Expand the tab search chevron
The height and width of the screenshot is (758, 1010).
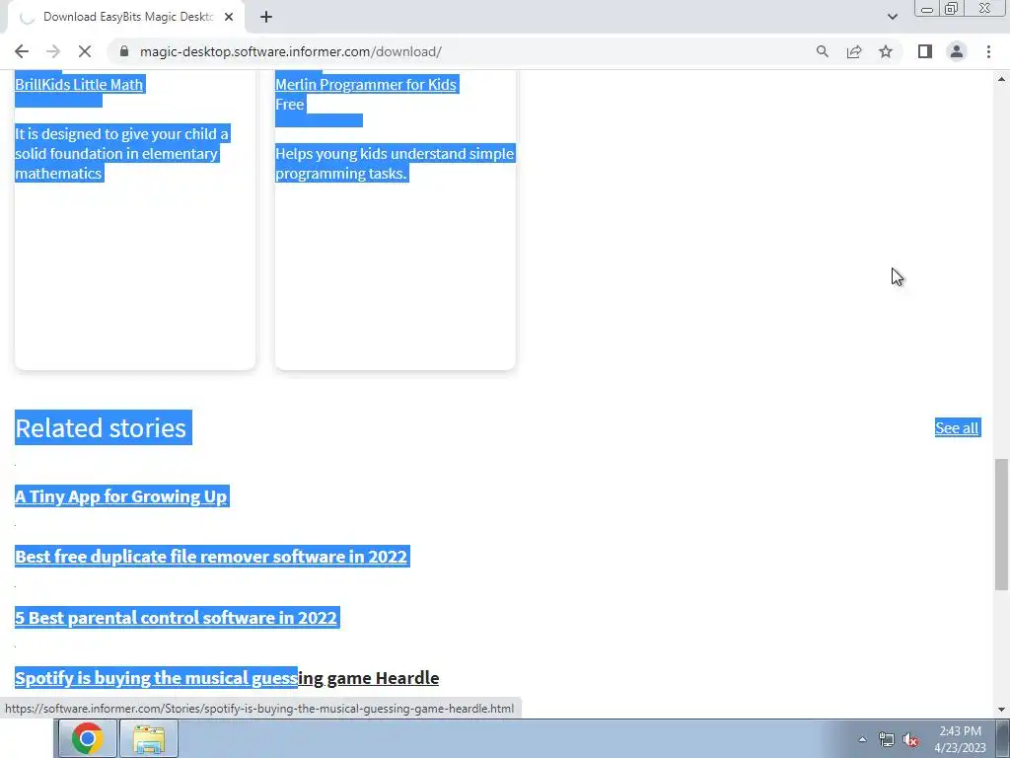pyautogui.click(x=892, y=17)
